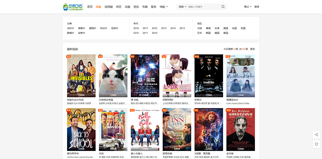The width and height of the screenshot is (322, 159).
Task: Go to the 首页 nav item
Action: click(x=90, y=7)
